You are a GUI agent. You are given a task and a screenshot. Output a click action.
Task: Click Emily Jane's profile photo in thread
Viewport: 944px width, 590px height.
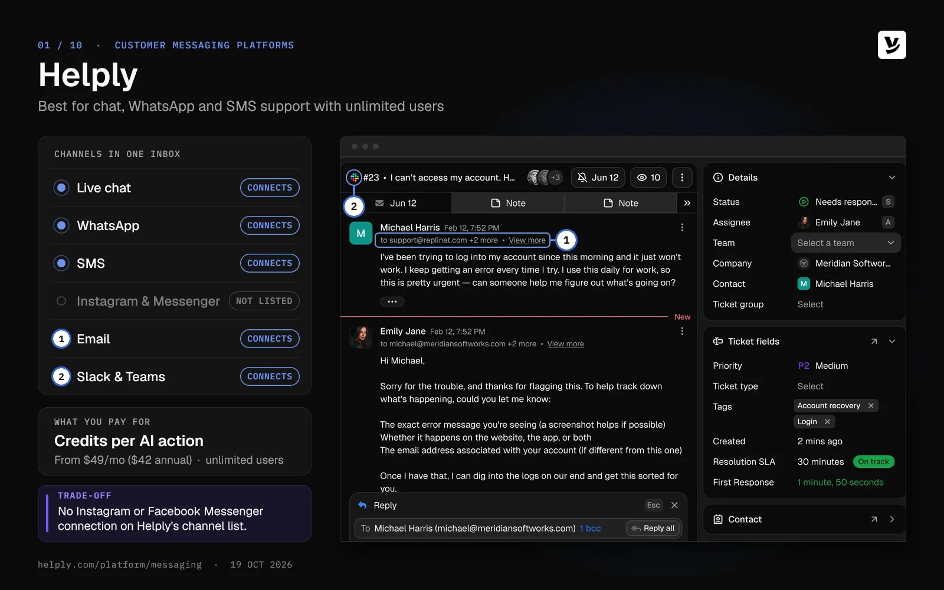click(361, 337)
